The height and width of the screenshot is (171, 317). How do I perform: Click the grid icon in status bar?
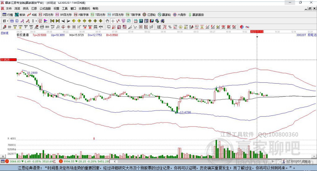pos(2,161)
